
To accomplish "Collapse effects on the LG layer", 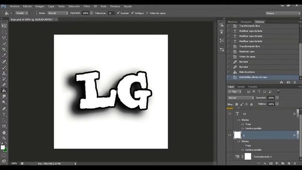I will (297, 114).
